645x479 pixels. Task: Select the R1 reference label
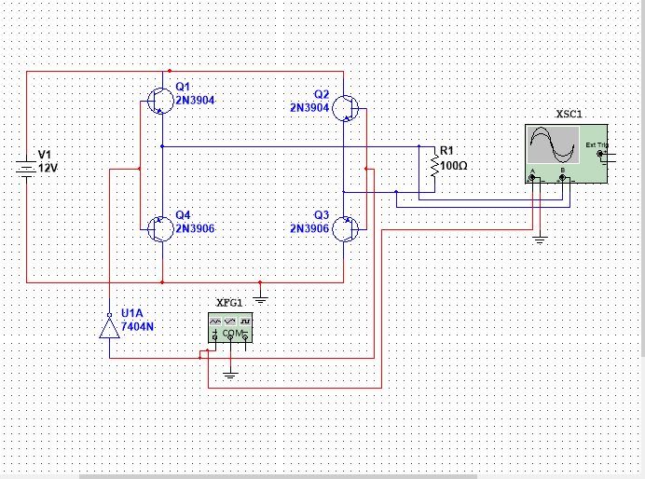(x=446, y=151)
